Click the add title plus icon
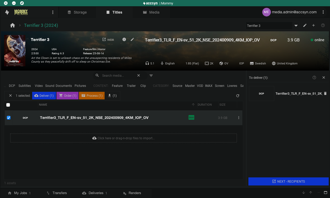Screen dimensions: 330x198 (x=314, y=25)
